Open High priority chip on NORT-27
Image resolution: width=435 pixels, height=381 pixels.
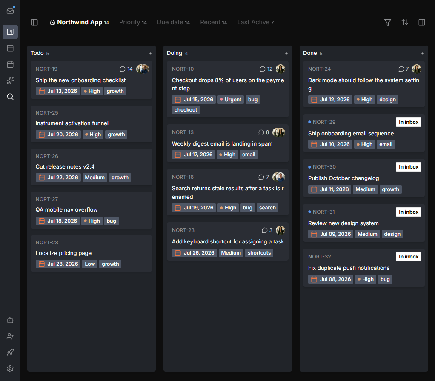click(x=92, y=221)
